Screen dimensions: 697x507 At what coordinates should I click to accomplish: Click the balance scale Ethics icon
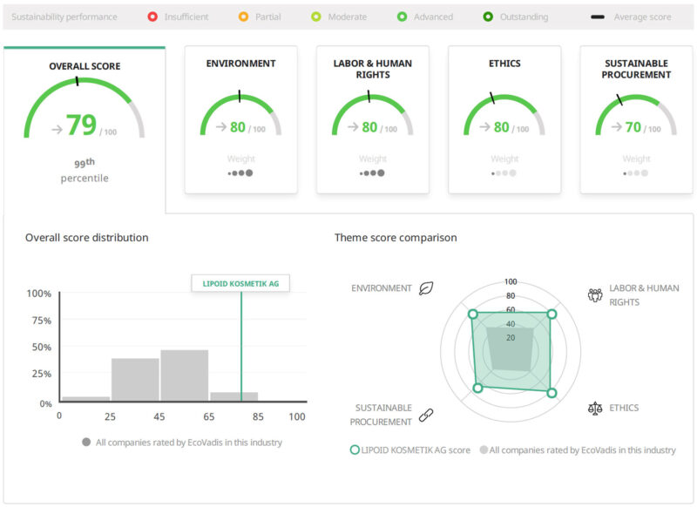[595, 408]
